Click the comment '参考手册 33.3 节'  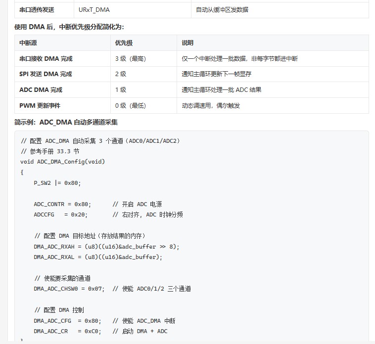coord(50,151)
